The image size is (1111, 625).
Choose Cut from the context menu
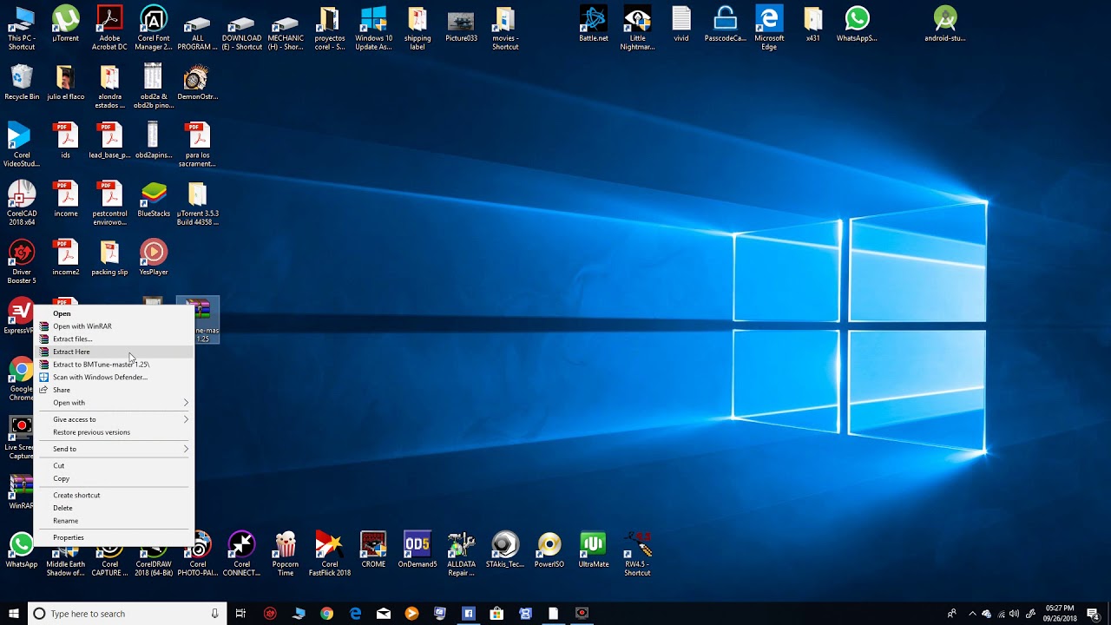[x=114, y=465]
